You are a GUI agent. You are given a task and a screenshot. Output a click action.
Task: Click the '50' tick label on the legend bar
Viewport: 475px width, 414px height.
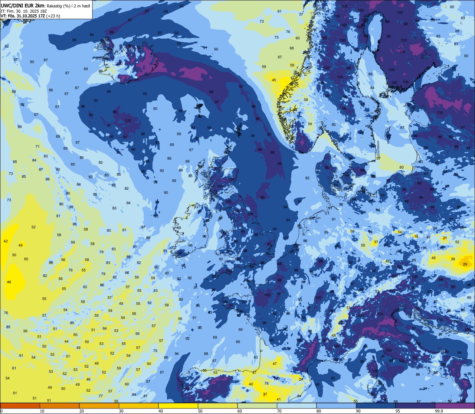[200, 411]
